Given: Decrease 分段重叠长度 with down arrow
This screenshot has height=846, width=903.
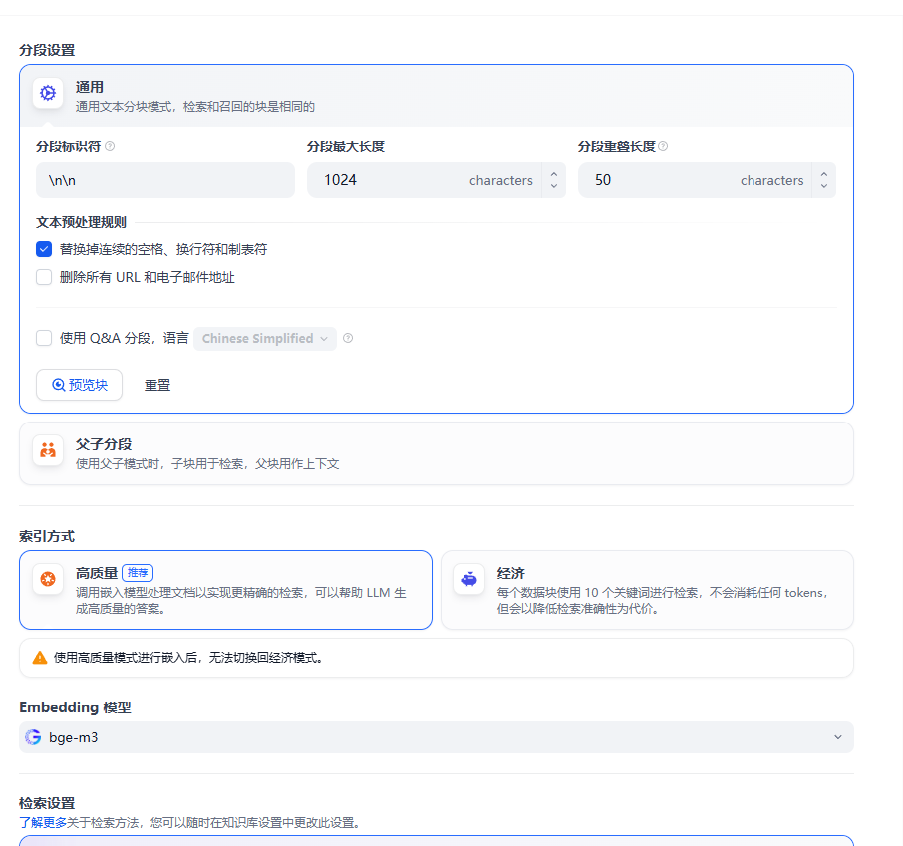Looking at the screenshot, I should (824, 186).
